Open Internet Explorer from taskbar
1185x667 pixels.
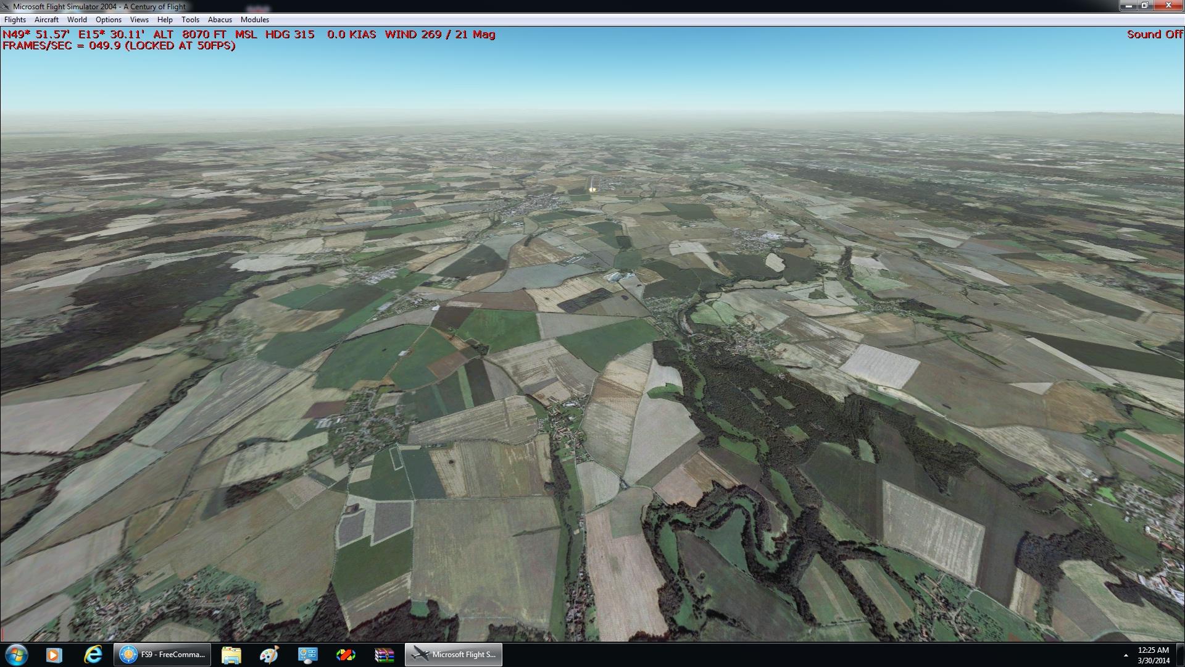click(93, 655)
